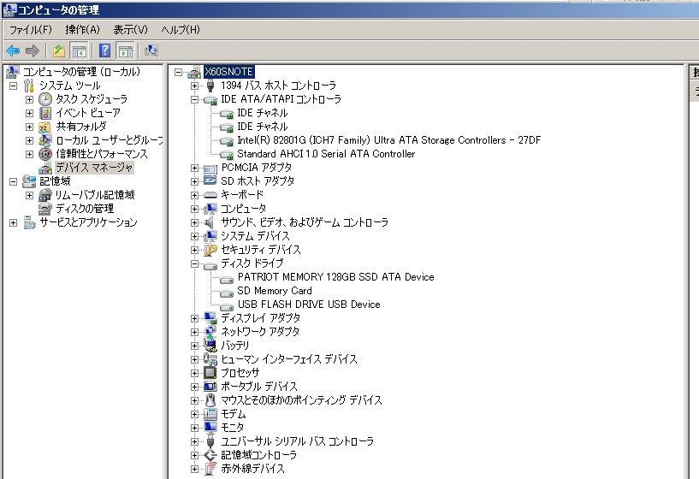Click the モデム phone icon
This screenshot has width=699, height=479.
(x=210, y=414)
